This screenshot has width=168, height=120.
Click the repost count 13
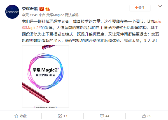pyautogui.click(x=65, y=116)
